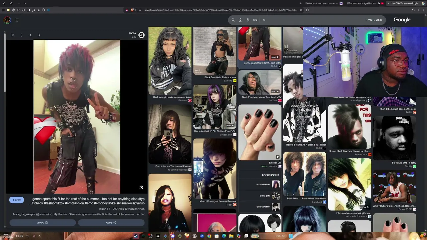Open 'Emo is back – The Journal Rewired' image
427x240 pixels.
pos(170,134)
